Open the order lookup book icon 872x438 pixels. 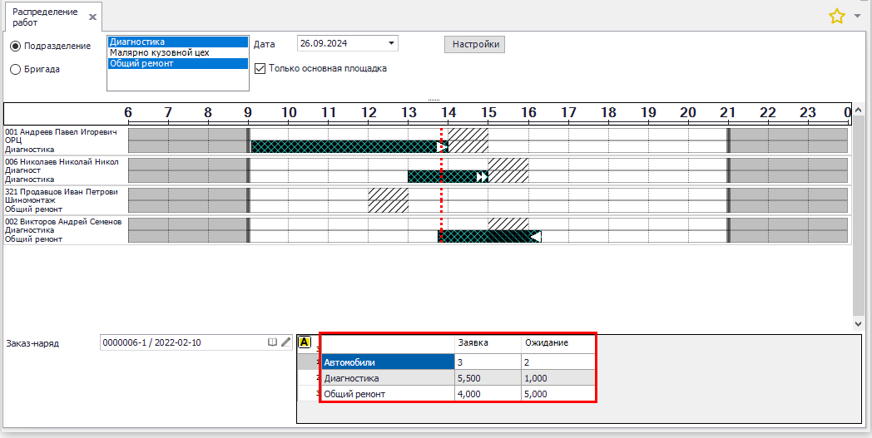click(271, 342)
